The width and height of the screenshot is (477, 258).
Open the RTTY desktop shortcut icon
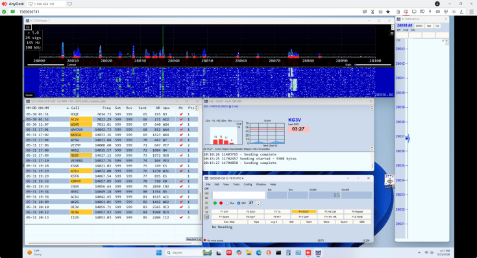[389, 181]
